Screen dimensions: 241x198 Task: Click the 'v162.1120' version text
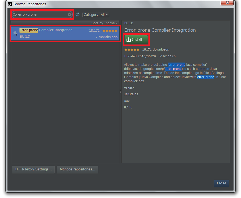pos(167,56)
